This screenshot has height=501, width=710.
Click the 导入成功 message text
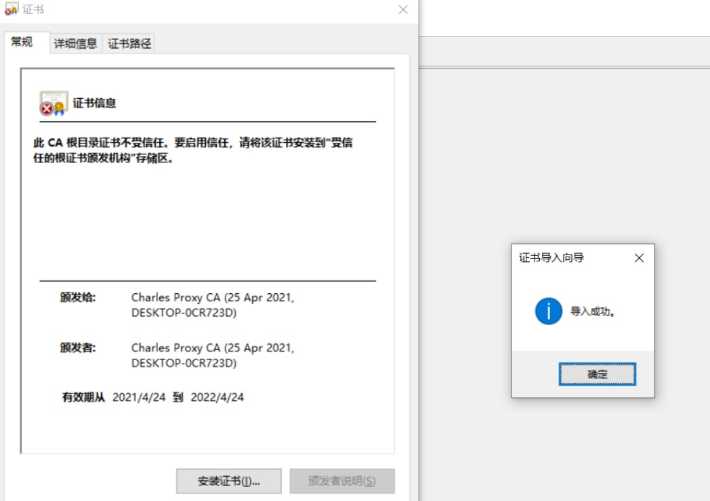593,311
